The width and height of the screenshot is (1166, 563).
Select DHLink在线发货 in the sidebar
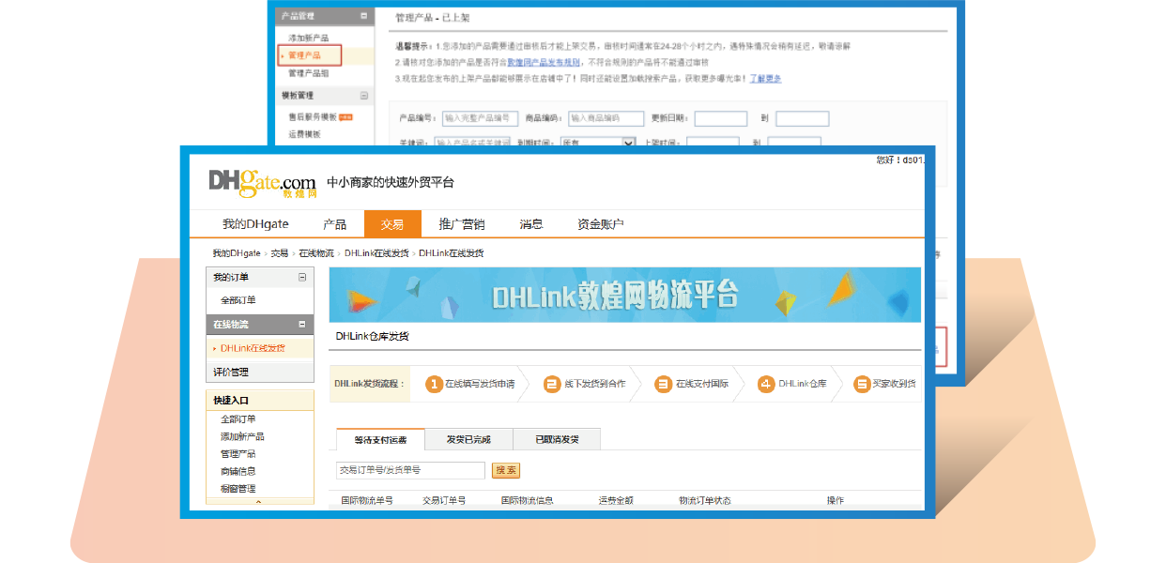253,348
